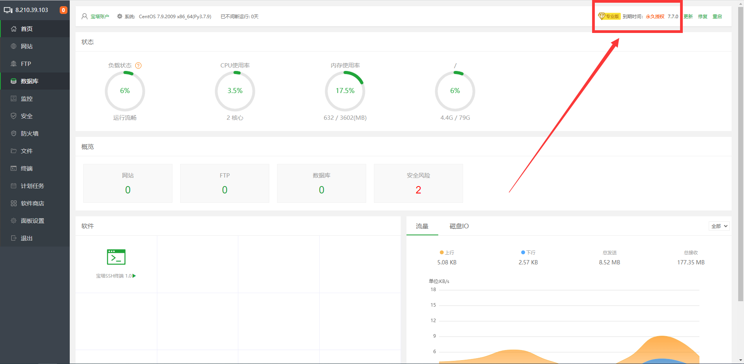
Task: Click the 重启 link
Action: click(717, 16)
